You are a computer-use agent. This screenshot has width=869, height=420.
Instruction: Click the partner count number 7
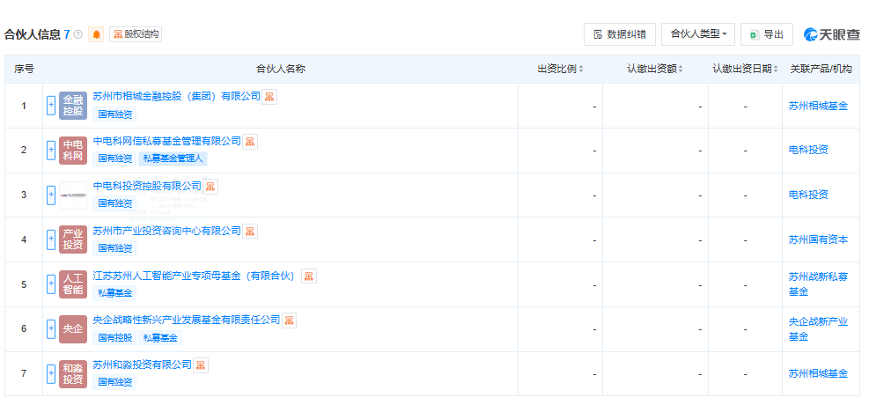[67, 34]
